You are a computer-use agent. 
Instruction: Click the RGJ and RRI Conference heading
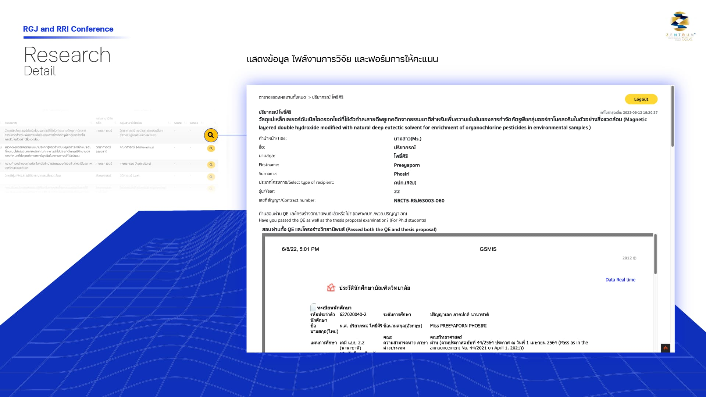click(68, 29)
